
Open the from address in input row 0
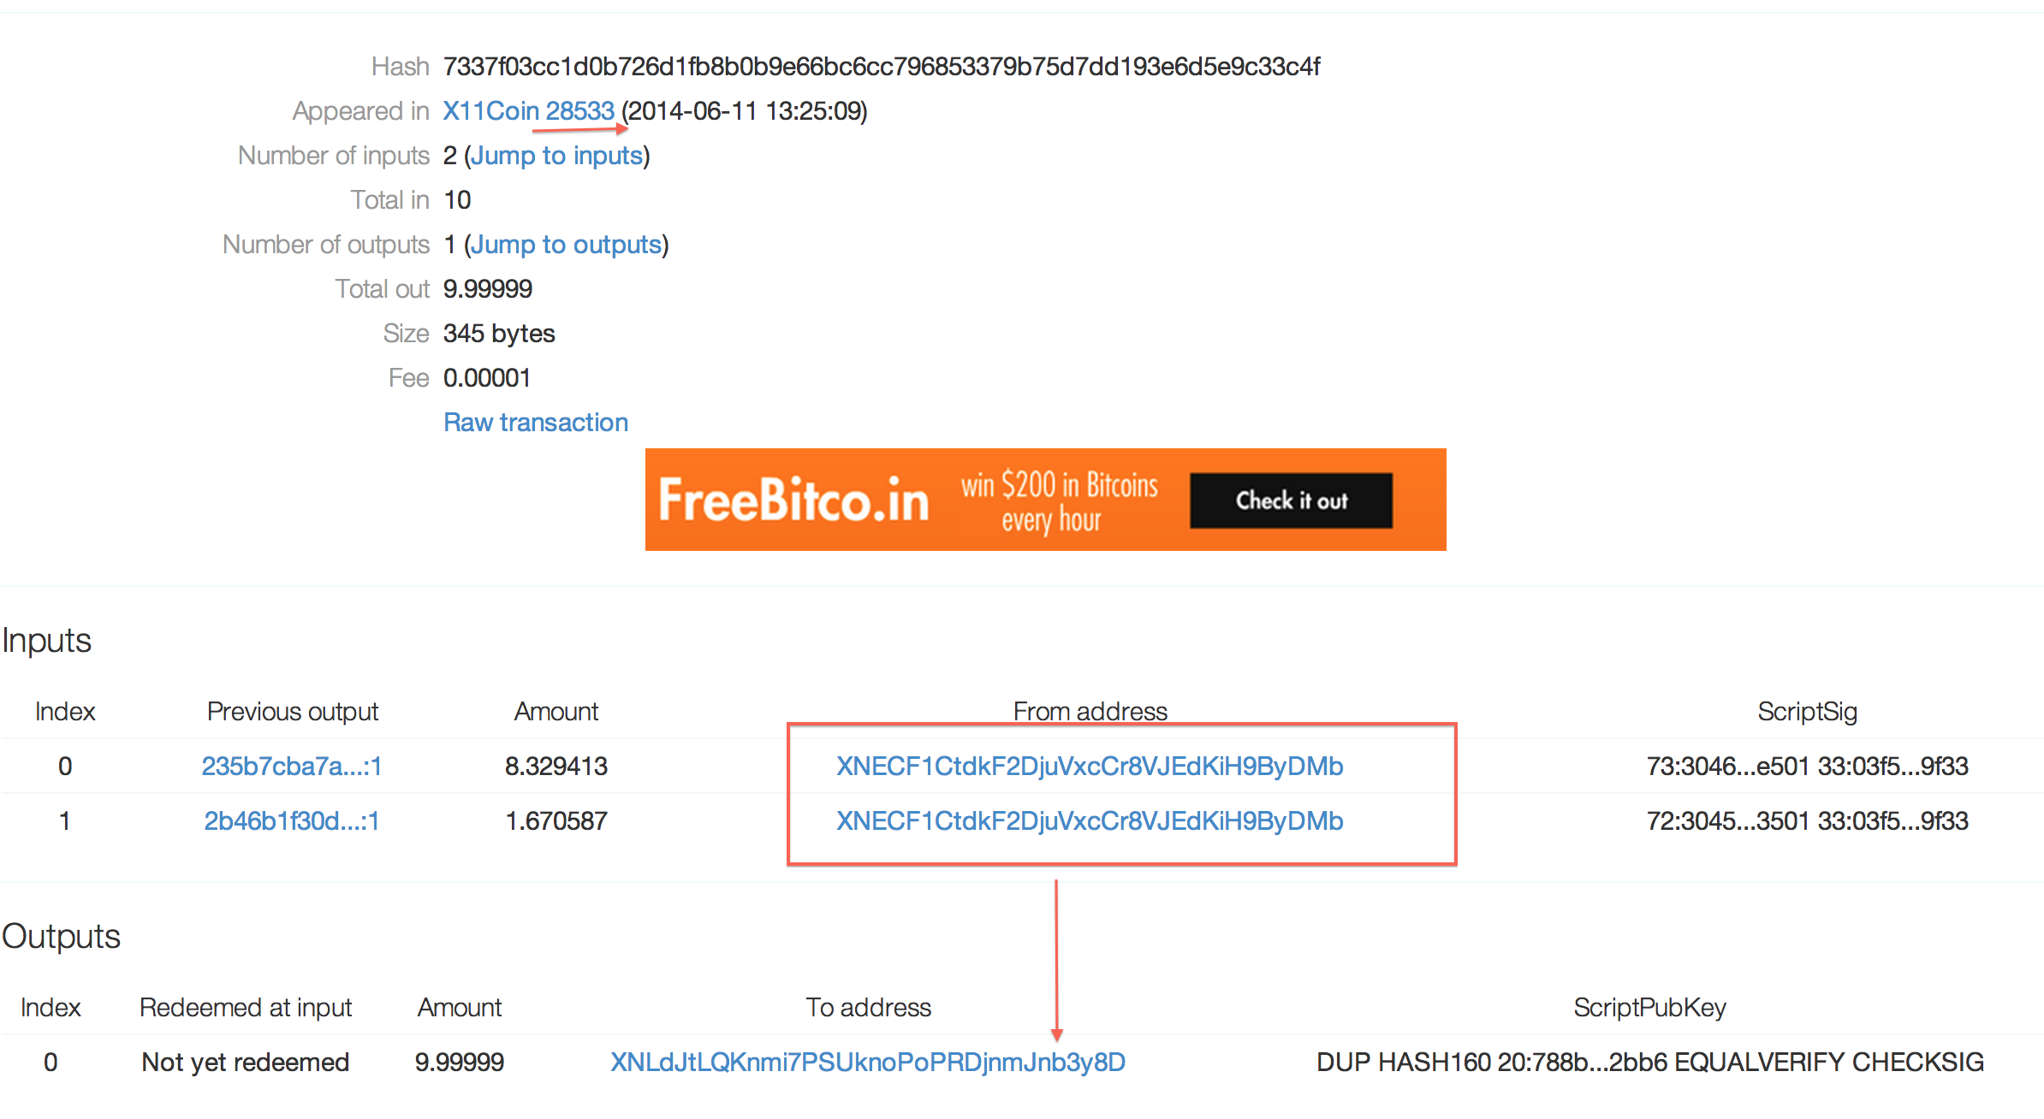click(x=1090, y=766)
